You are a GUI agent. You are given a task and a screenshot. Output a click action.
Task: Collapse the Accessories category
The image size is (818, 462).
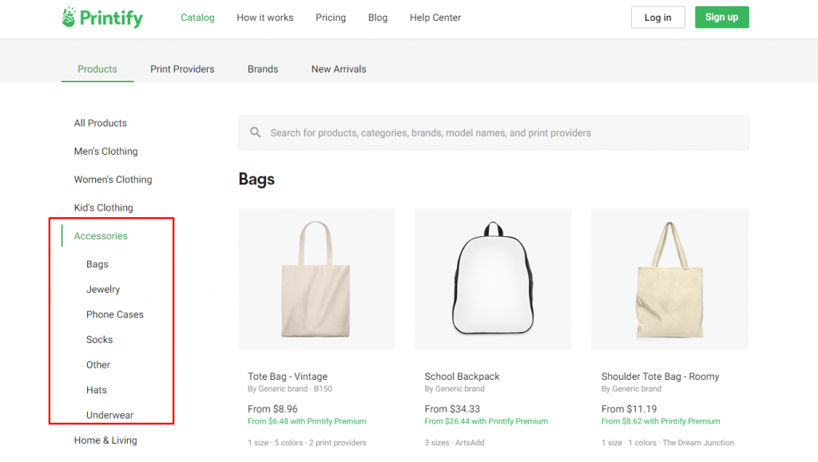pyautogui.click(x=101, y=236)
